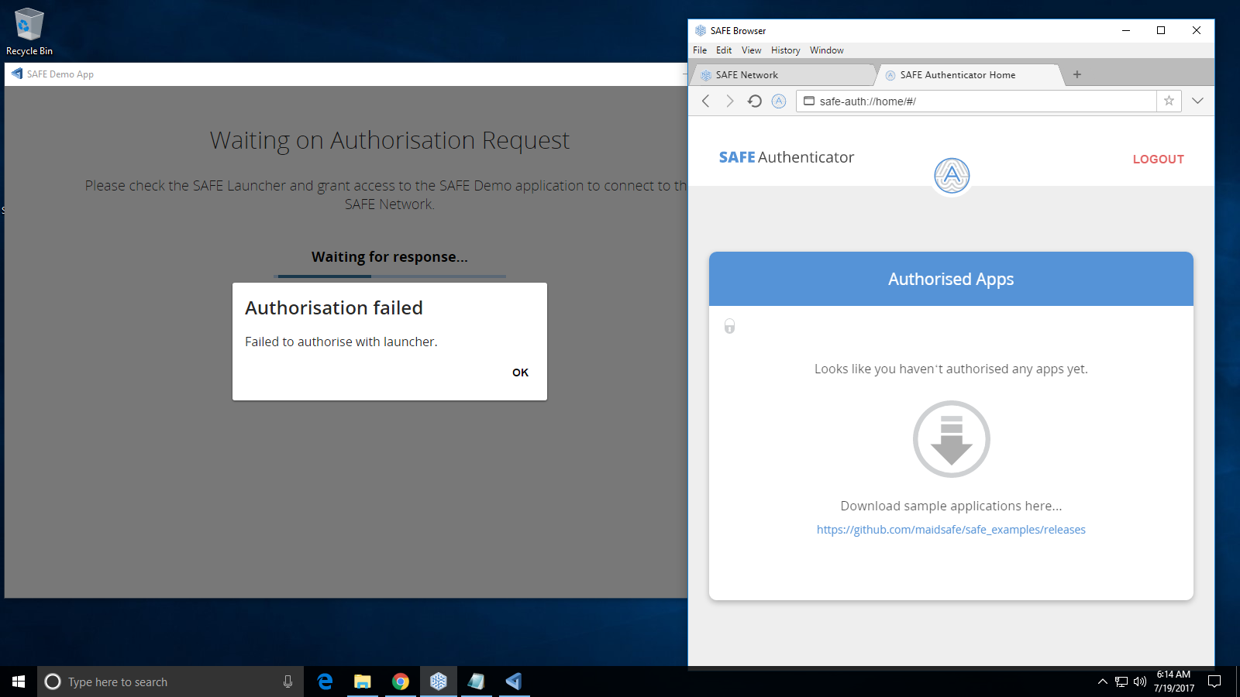Open Google Chrome from the taskbar

(x=400, y=682)
